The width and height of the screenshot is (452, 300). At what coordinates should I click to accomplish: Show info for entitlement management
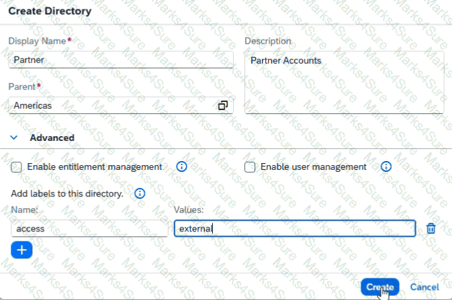coord(181,166)
